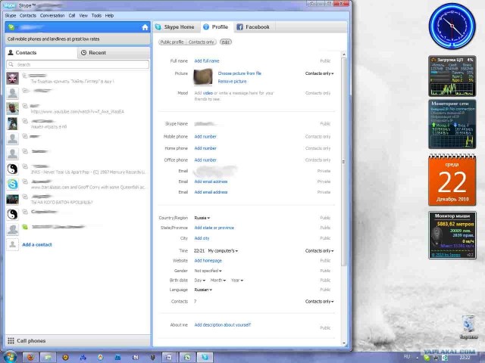Image resolution: width=485 pixels, height=363 pixels.
Task: Click the profile page vertical scrollbar
Action: tap(344, 161)
